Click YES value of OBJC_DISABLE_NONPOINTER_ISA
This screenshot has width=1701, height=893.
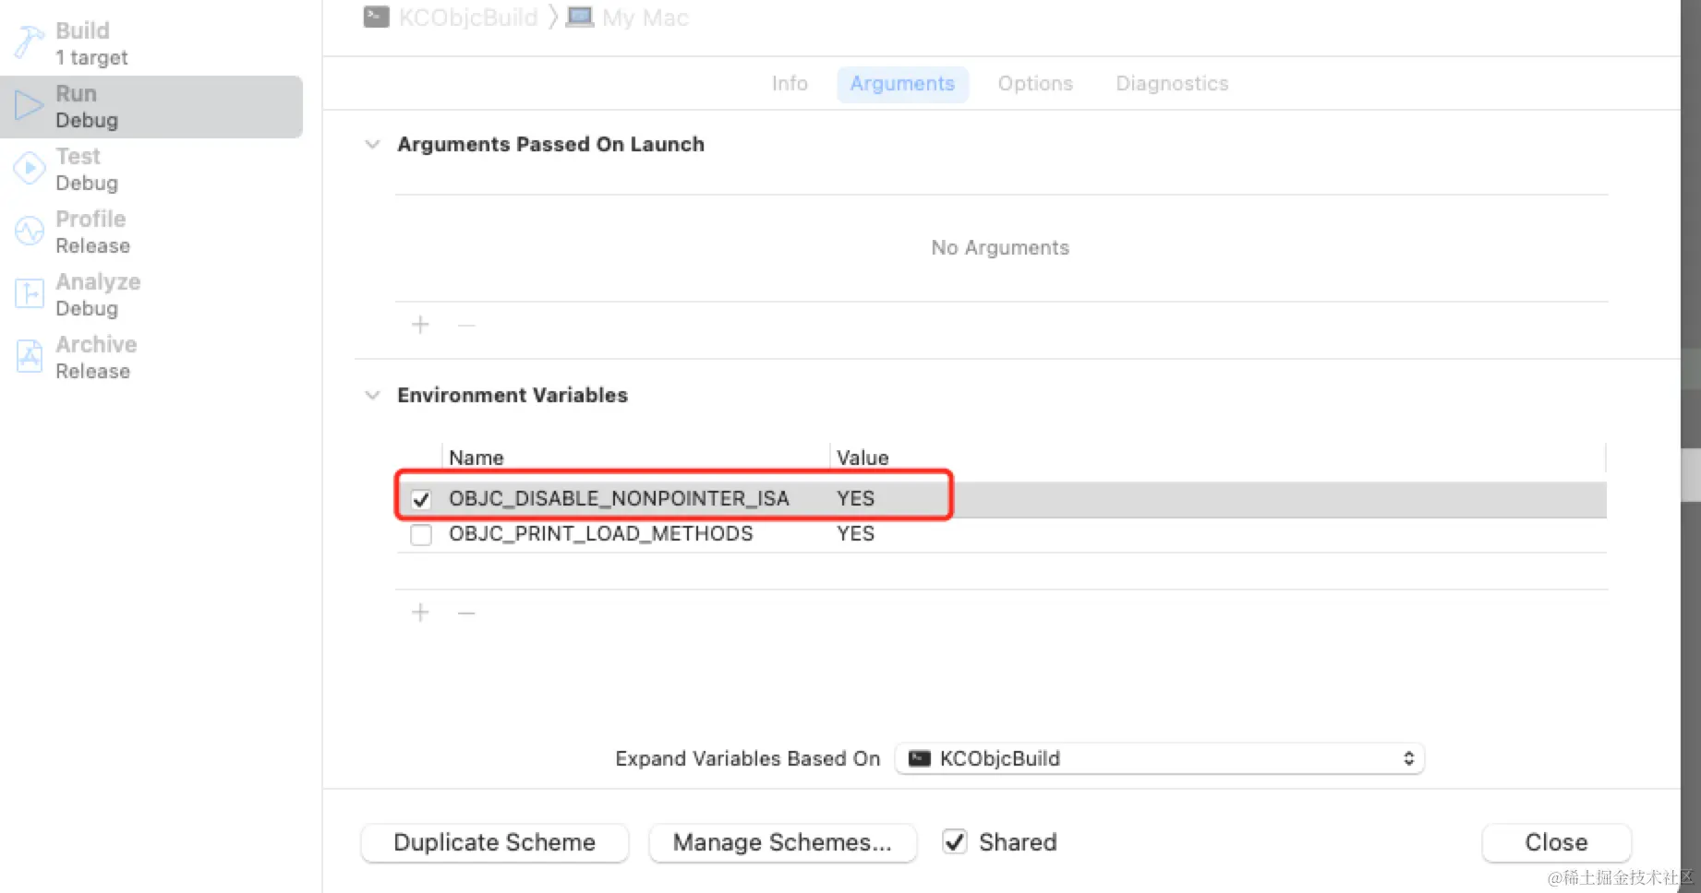[x=855, y=499]
